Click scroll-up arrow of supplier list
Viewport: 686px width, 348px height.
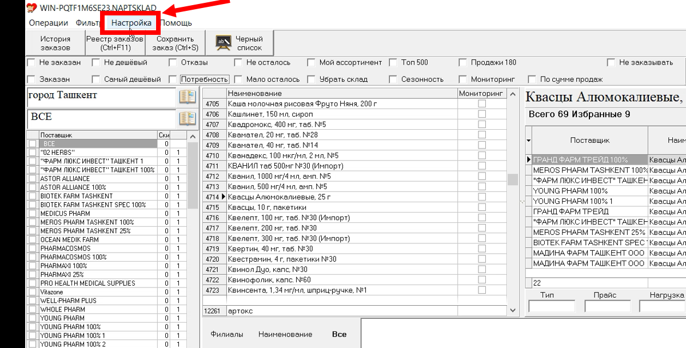point(193,137)
